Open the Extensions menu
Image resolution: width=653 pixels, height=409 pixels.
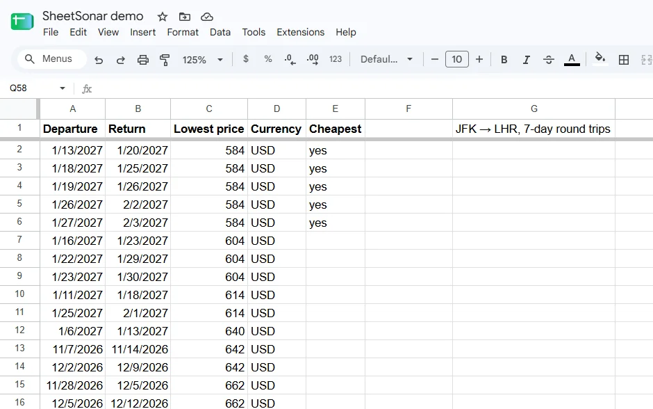300,32
